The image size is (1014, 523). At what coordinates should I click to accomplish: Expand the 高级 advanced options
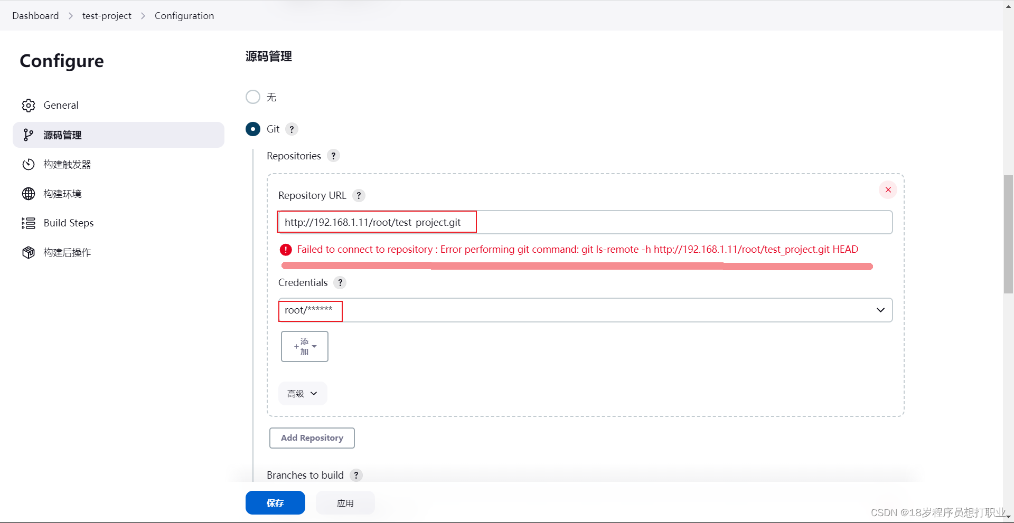click(303, 394)
